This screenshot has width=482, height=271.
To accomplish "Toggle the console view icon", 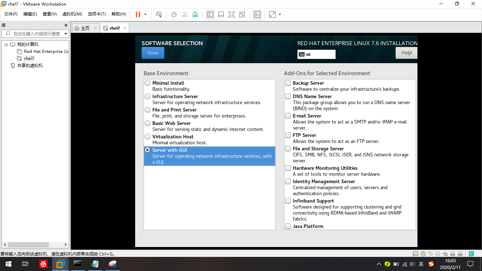I will click(x=257, y=14).
